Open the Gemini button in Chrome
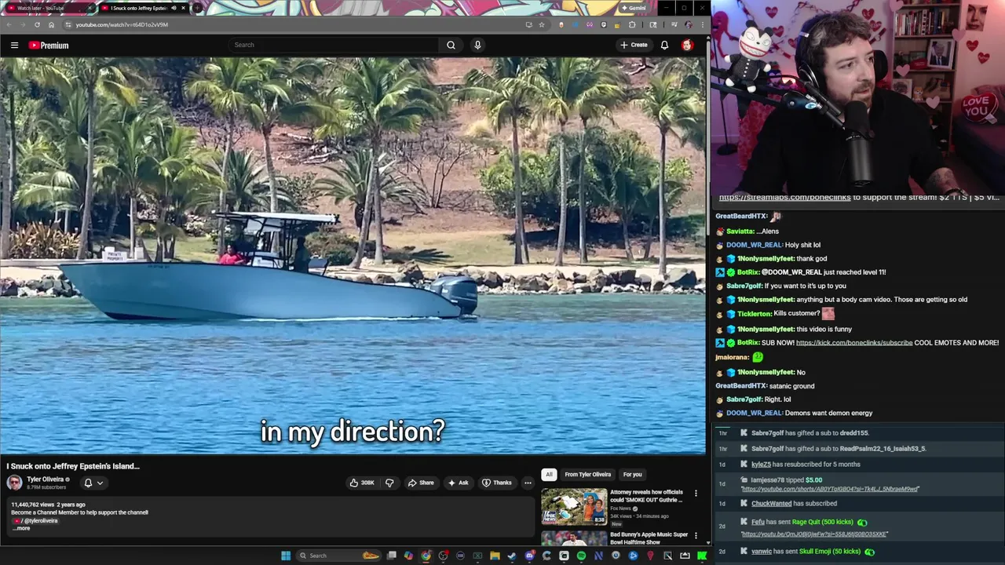Screen dimensions: 1005x565 (x=633, y=8)
